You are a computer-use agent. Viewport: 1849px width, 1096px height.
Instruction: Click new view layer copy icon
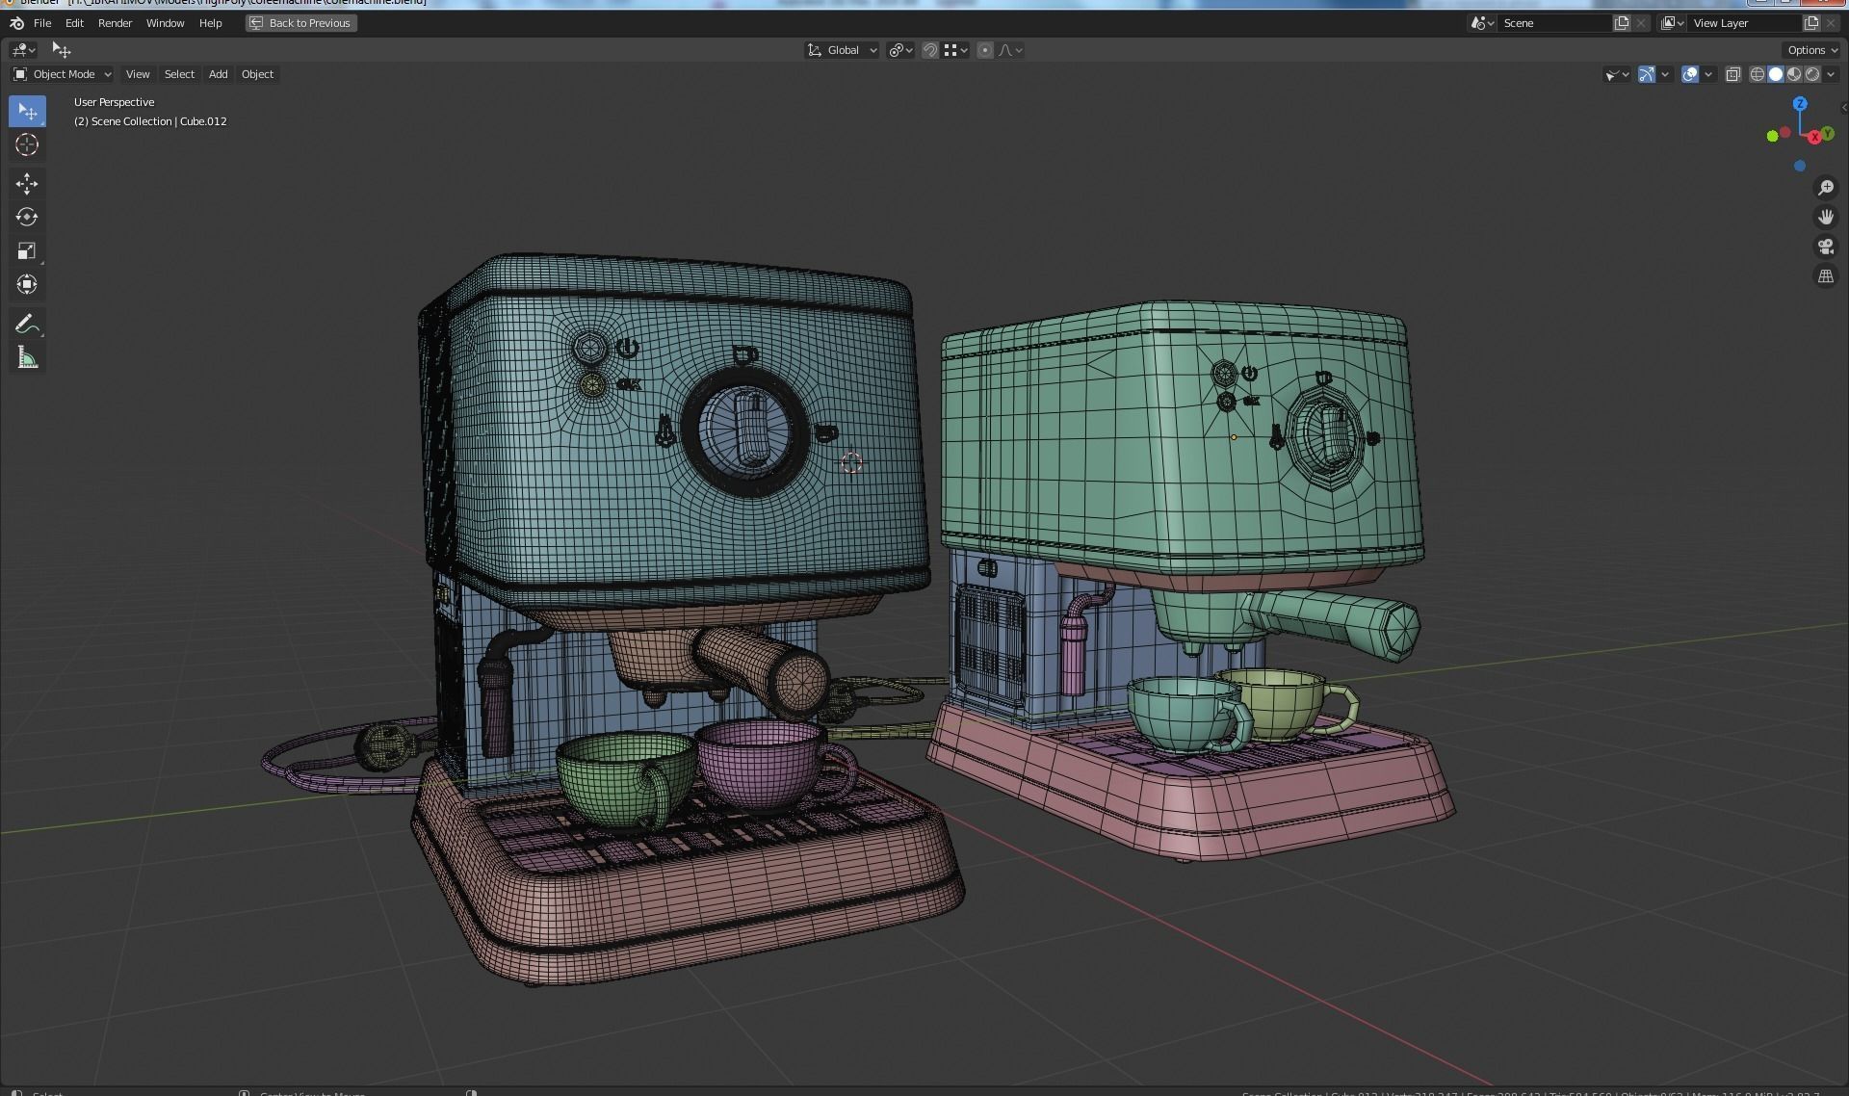click(1811, 23)
